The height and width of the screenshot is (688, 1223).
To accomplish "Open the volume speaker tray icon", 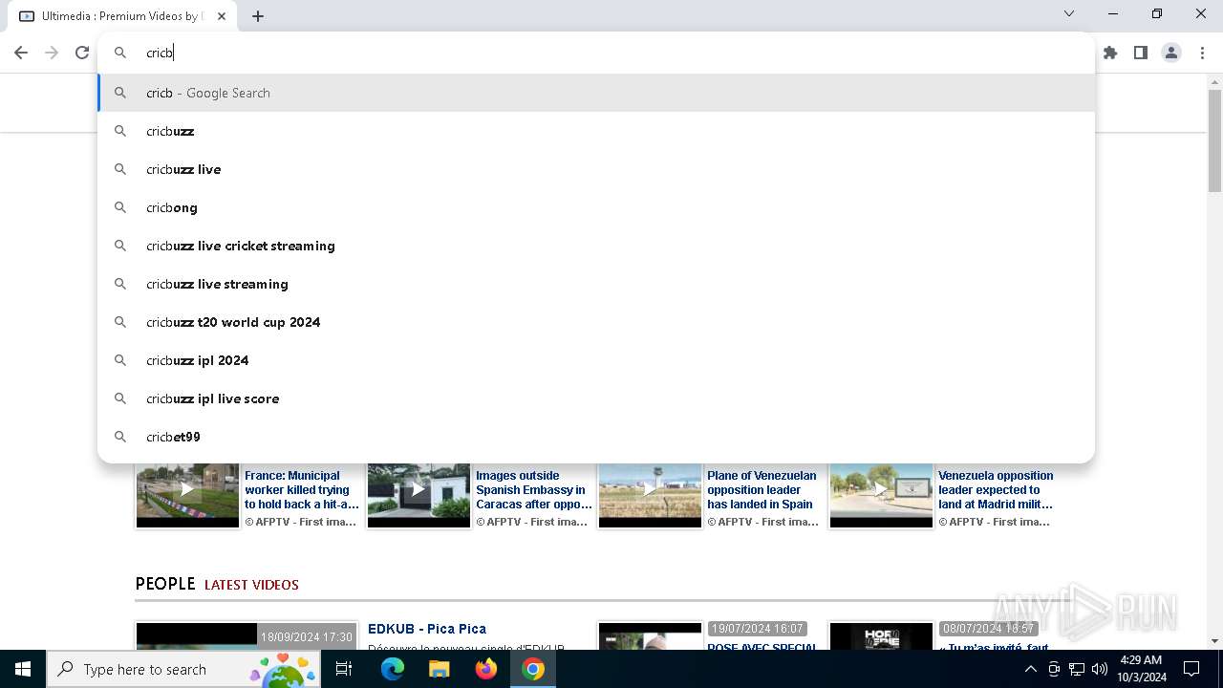I will point(1100,669).
